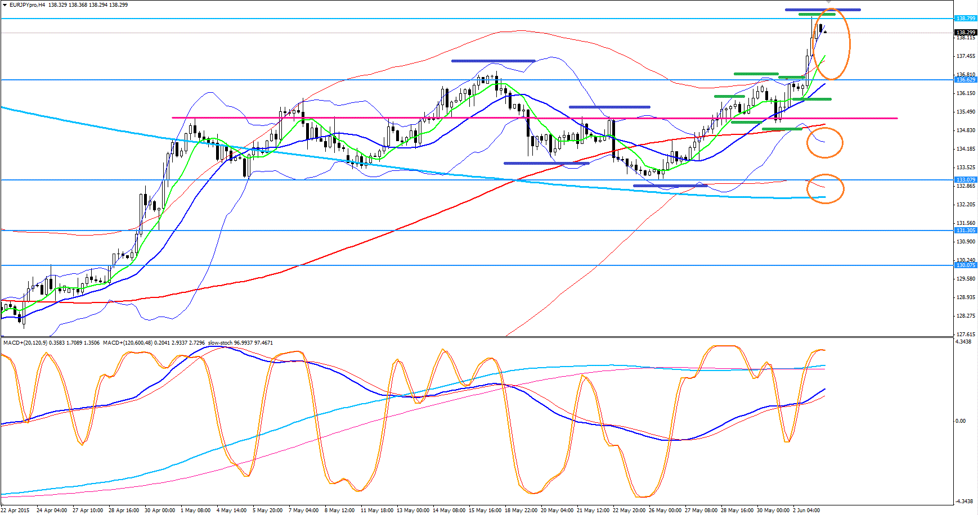Click the 27 May 08:00 time label
978x515 pixels.
(701, 511)
